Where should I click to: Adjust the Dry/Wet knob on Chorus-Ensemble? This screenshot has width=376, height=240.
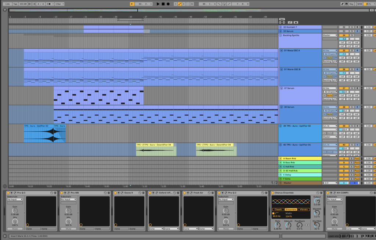pyautogui.click(x=317, y=225)
